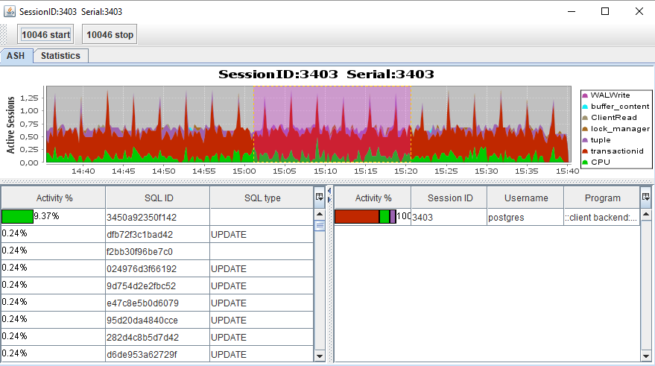Sort by SQL ID column header

point(158,198)
